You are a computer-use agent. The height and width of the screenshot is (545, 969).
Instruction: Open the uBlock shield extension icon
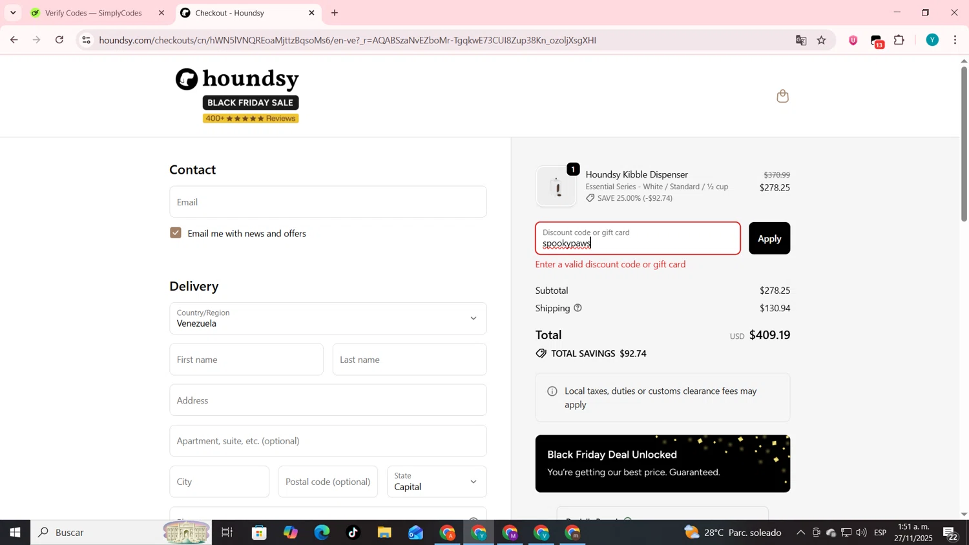point(853,40)
